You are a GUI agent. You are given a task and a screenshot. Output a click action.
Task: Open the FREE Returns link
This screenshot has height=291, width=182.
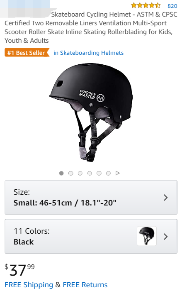click(85, 285)
